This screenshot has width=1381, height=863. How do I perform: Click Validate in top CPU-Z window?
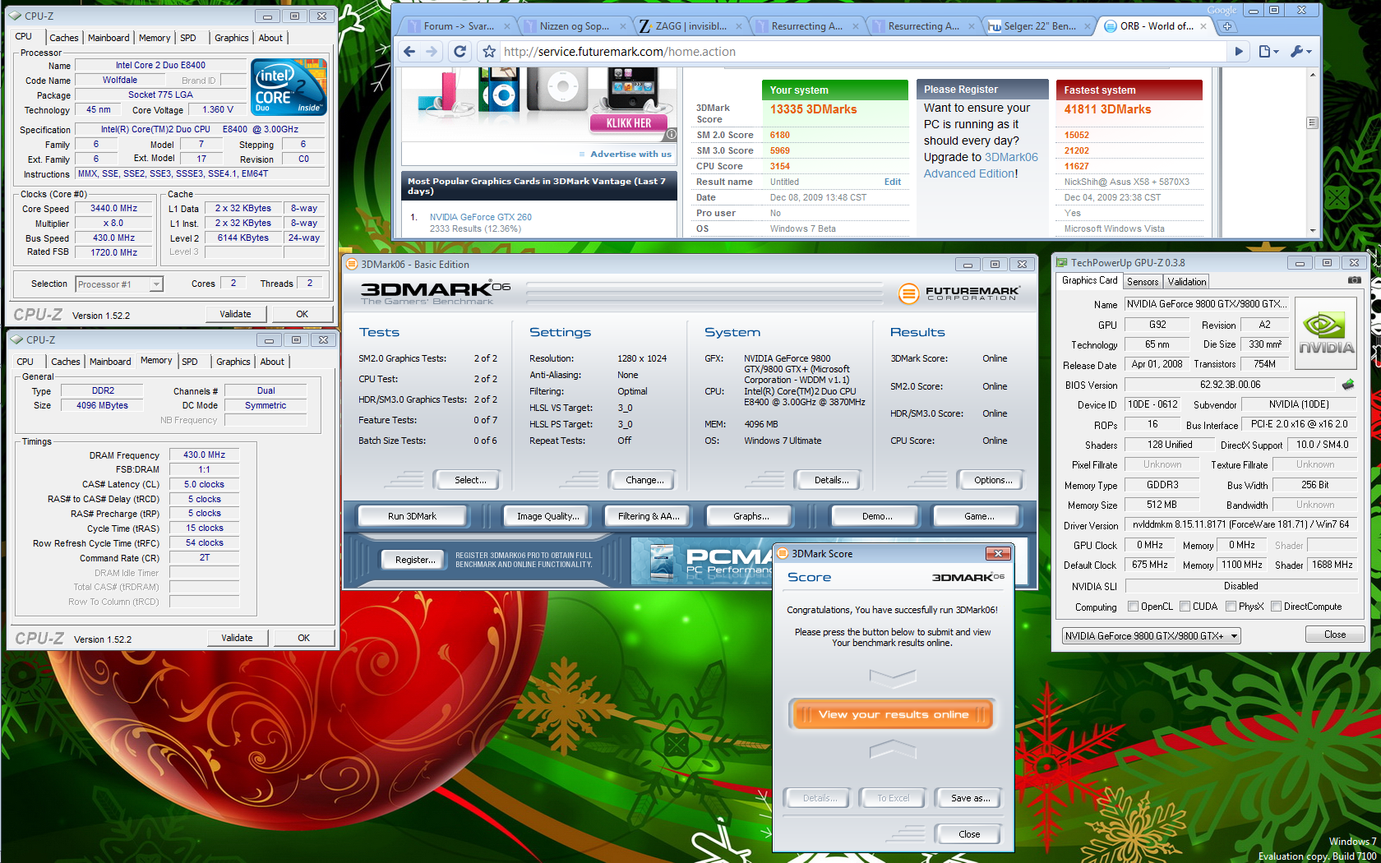click(x=235, y=314)
